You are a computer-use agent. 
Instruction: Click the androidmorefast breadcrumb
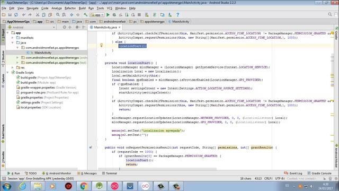click(x=112, y=22)
